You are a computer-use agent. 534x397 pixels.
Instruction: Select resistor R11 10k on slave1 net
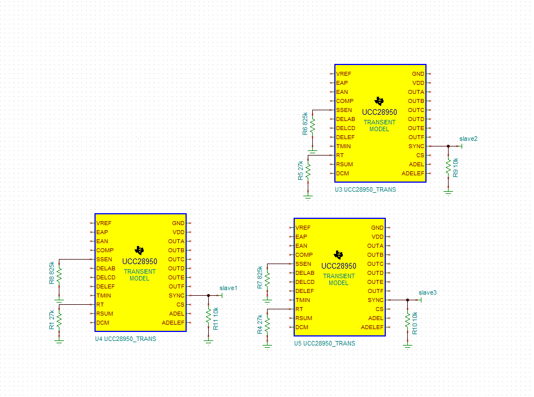[208, 317]
